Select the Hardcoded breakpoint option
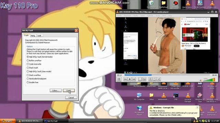 point(27,79)
